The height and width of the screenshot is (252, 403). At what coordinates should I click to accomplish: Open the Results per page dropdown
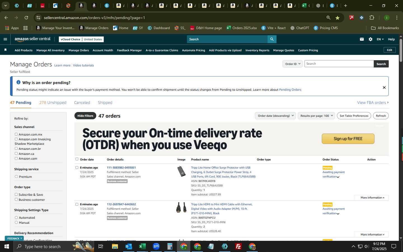(316, 116)
